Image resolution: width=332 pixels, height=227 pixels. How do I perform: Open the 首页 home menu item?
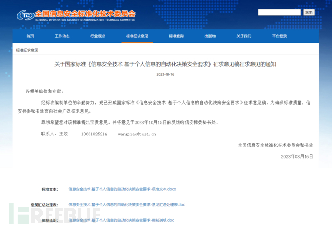(x=30, y=36)
